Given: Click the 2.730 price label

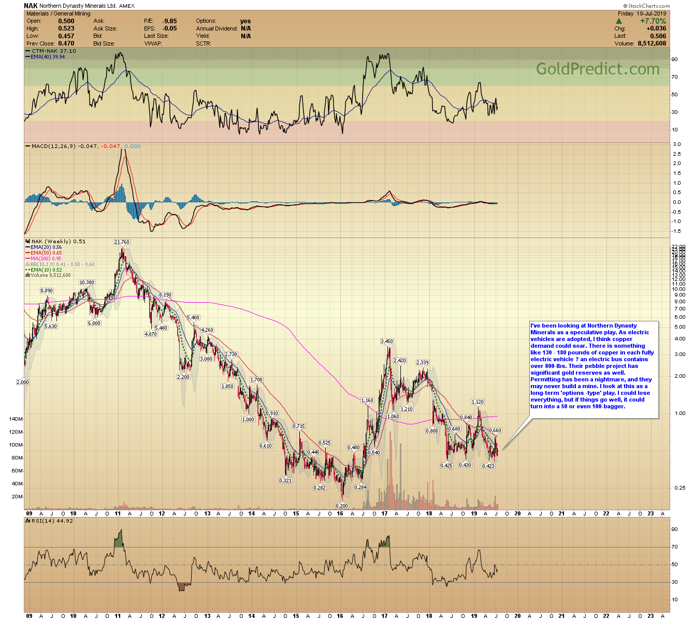Looking at the screenshot, I should 231,354.
